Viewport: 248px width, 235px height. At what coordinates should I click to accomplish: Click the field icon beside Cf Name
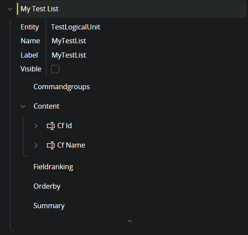51,145
